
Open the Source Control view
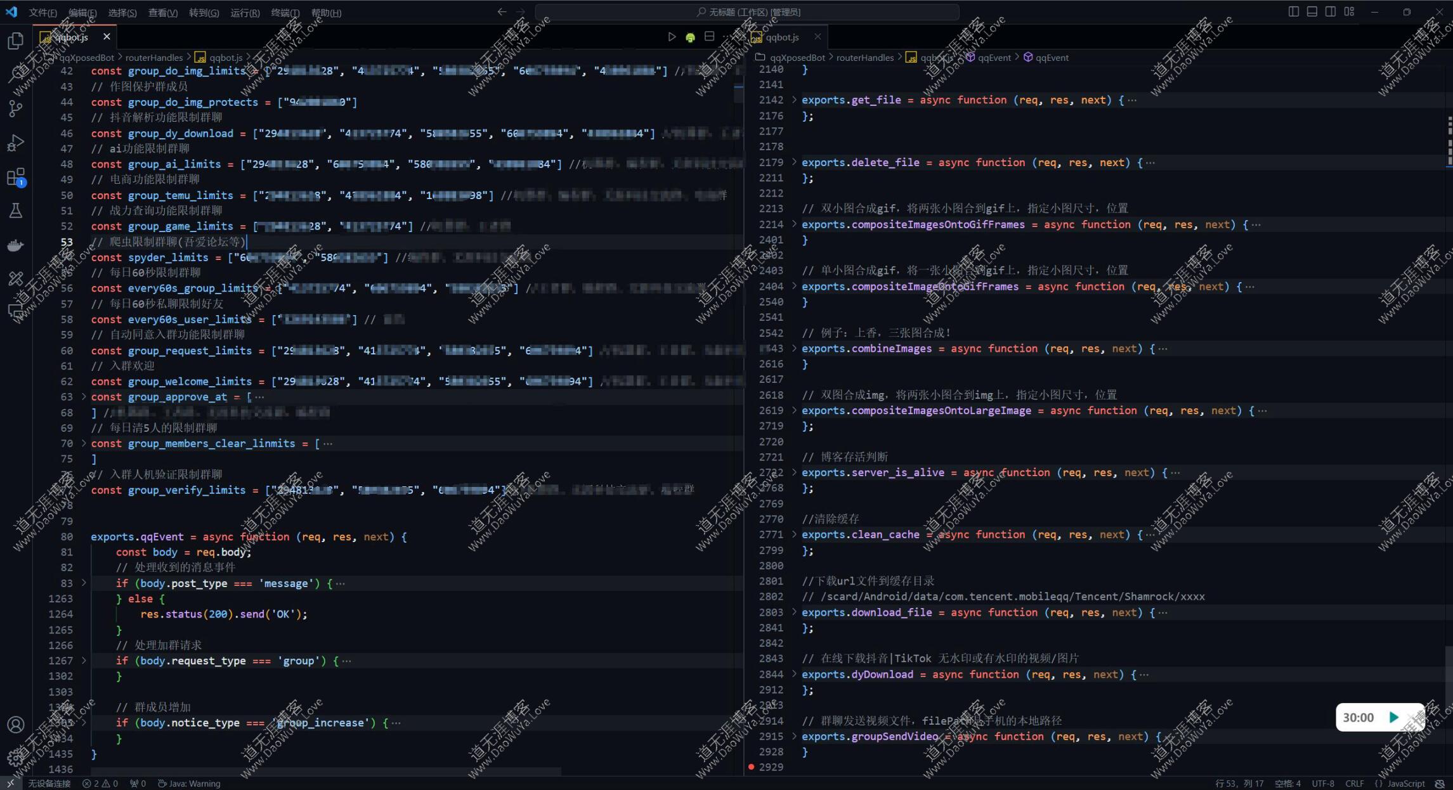click(x=16, y=109)
